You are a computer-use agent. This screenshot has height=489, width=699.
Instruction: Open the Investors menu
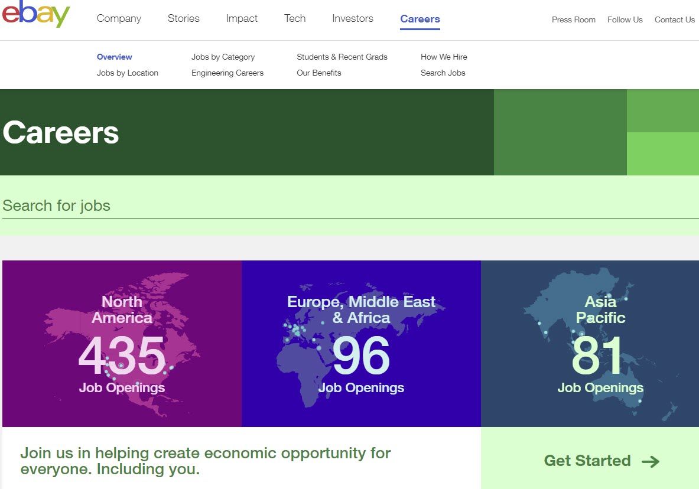click(353, 18)
